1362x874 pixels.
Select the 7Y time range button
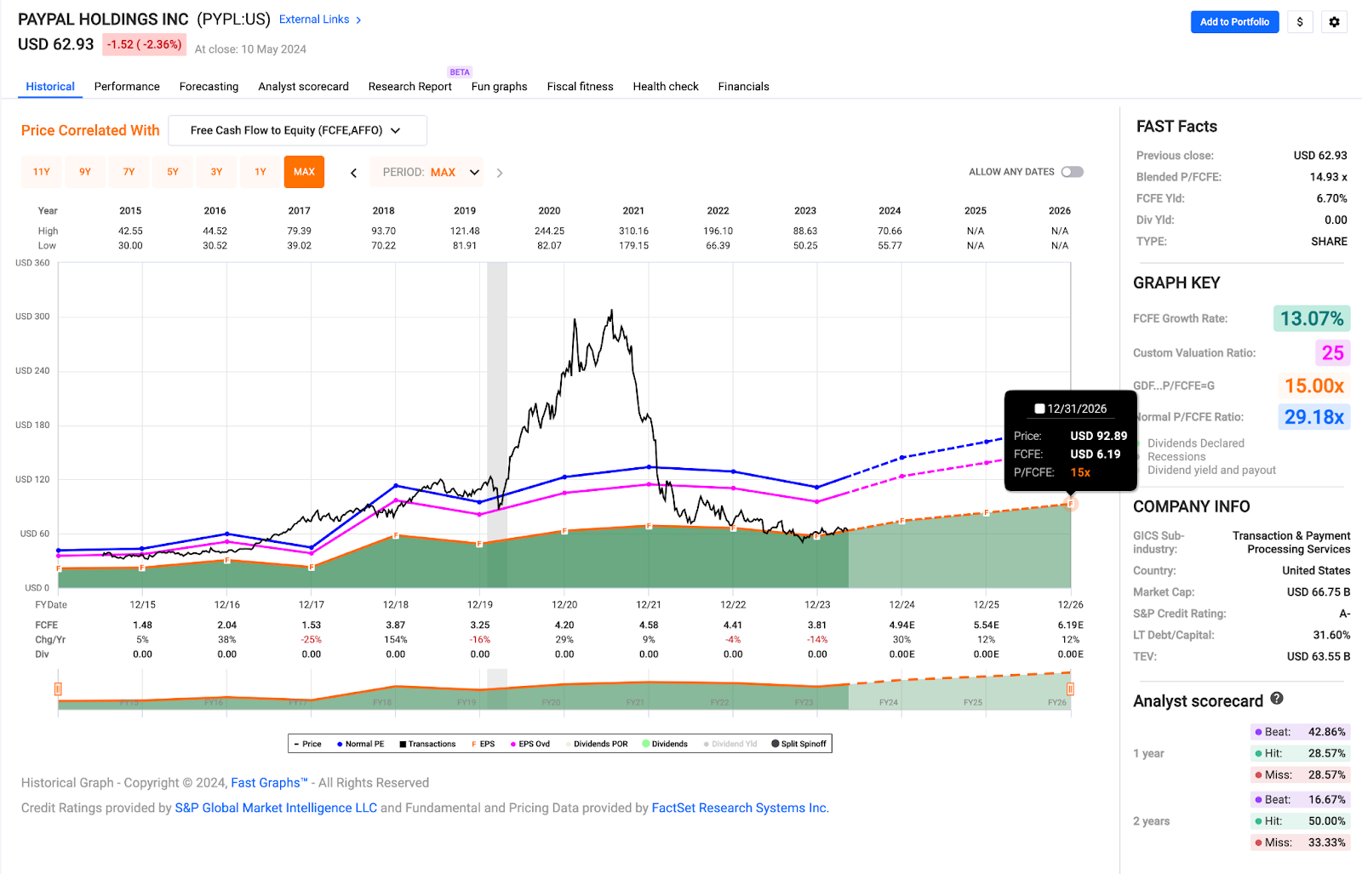point(129,172)
